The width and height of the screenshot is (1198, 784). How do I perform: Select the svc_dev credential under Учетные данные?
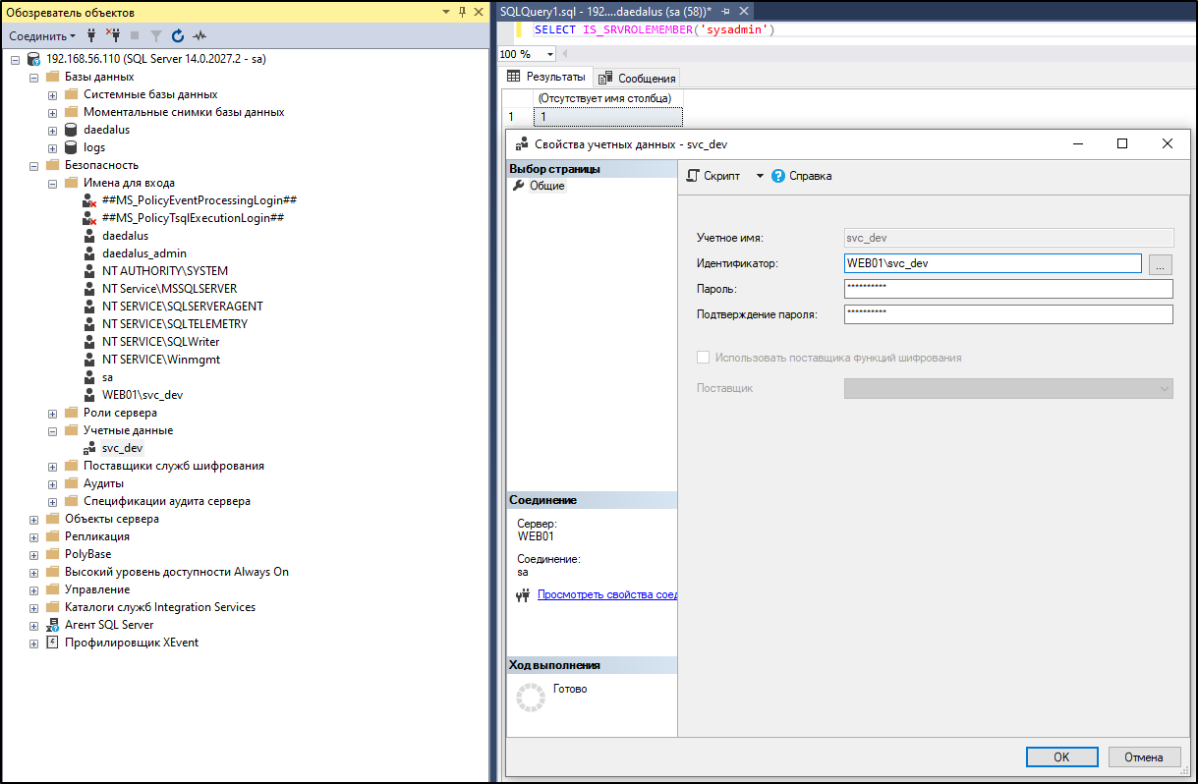pyautogui.click(x=122, y=447)
